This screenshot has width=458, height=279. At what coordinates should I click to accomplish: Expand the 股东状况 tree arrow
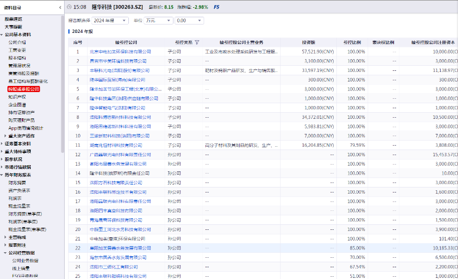tap(2, 159)
